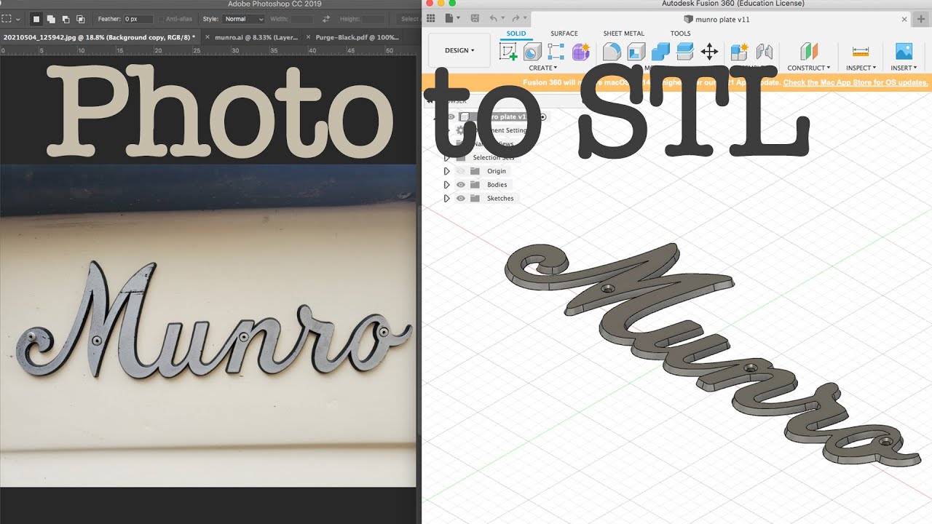The image size is (932, 524).
Task: Switch to the SHEET METAL tab
Action: (624, 33)
